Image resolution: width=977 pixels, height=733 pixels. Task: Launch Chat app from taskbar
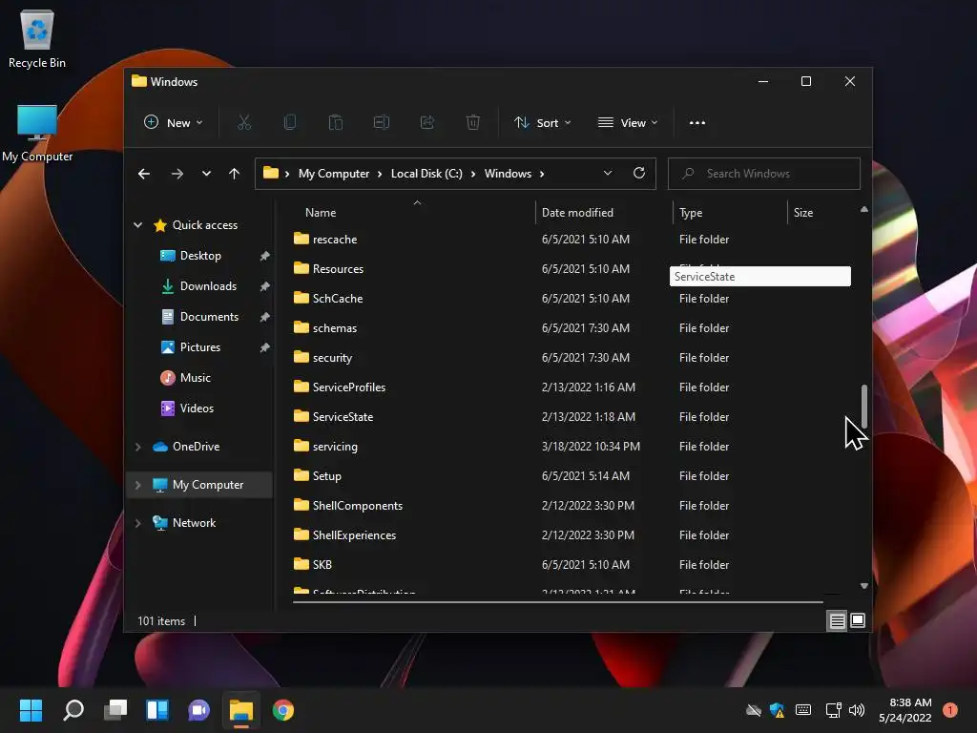click(198, 710)
